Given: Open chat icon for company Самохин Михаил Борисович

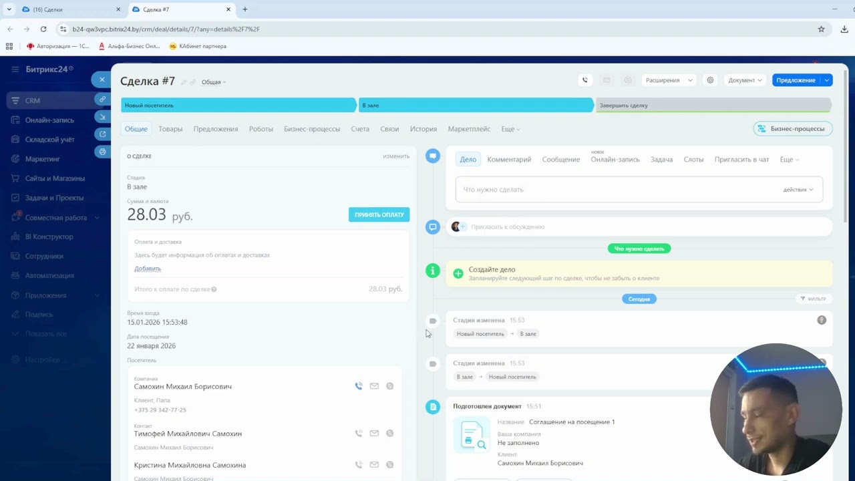Looking at the screenshot, I should (x=389, y=386).
